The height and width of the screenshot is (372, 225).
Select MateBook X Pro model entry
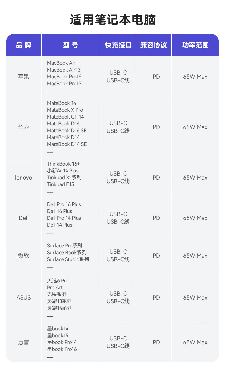tap(65, 110)
